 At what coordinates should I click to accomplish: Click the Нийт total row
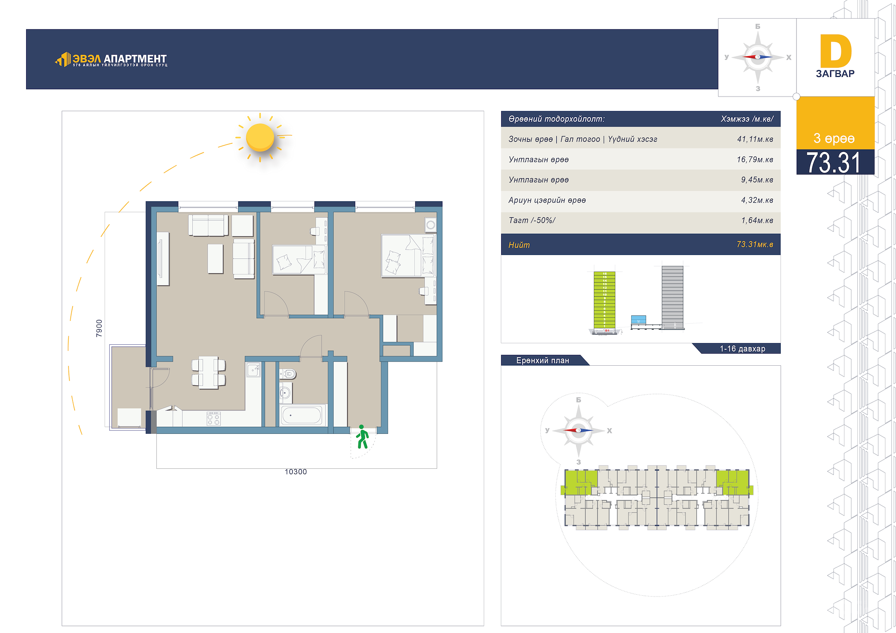641,244
